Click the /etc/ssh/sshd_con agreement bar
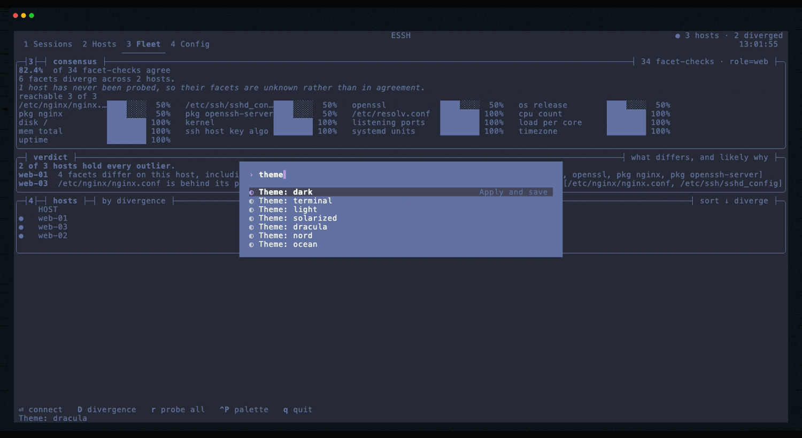 point(293,105)
